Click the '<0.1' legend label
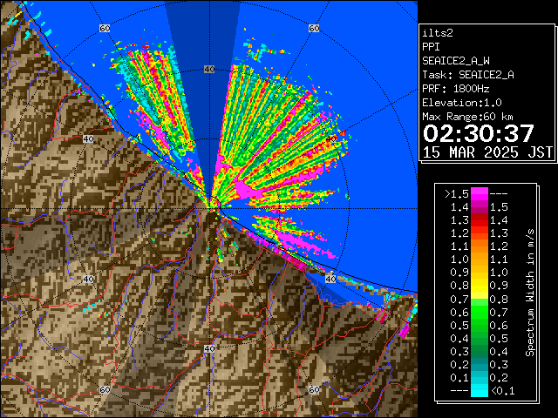The width and height of the screenshot is (558, 418). tap(503, 391)
